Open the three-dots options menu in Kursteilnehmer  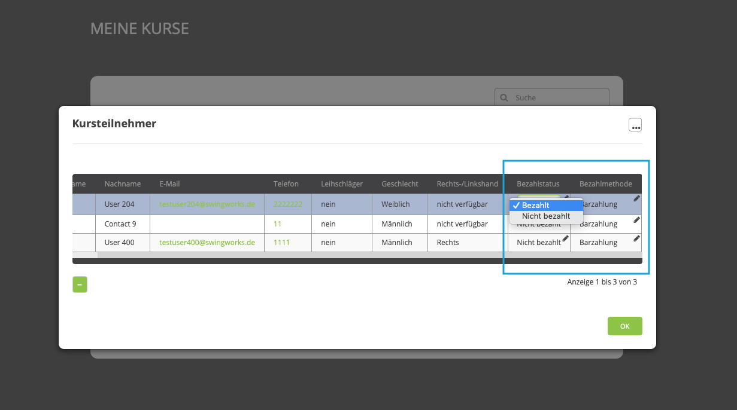click(635, 125)
